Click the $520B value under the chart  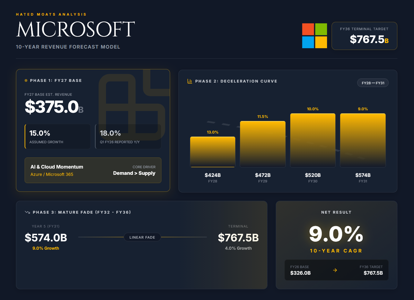click(x=312, y=175)
